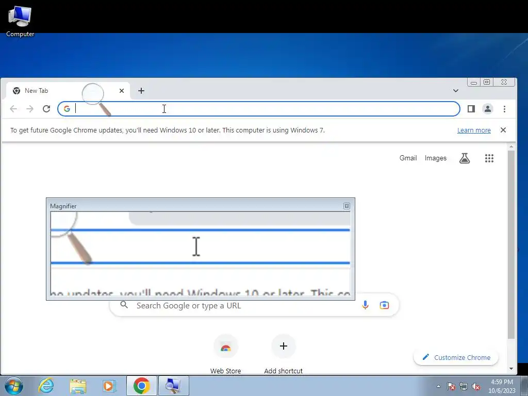Open the profile avatar menu
The height and width of the screenshot is (396, 528).
[488, 109]
